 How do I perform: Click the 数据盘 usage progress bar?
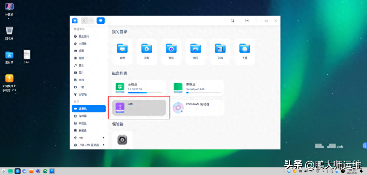(203, 92)
